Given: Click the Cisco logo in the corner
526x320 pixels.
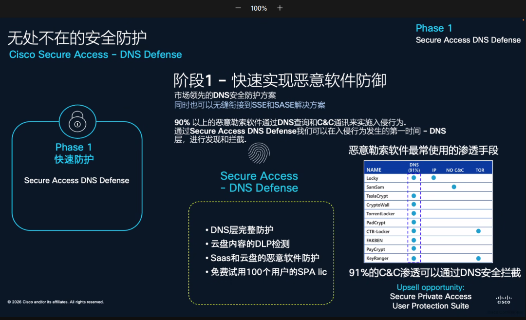Looking at the screenshot, I should coord(504,300).
